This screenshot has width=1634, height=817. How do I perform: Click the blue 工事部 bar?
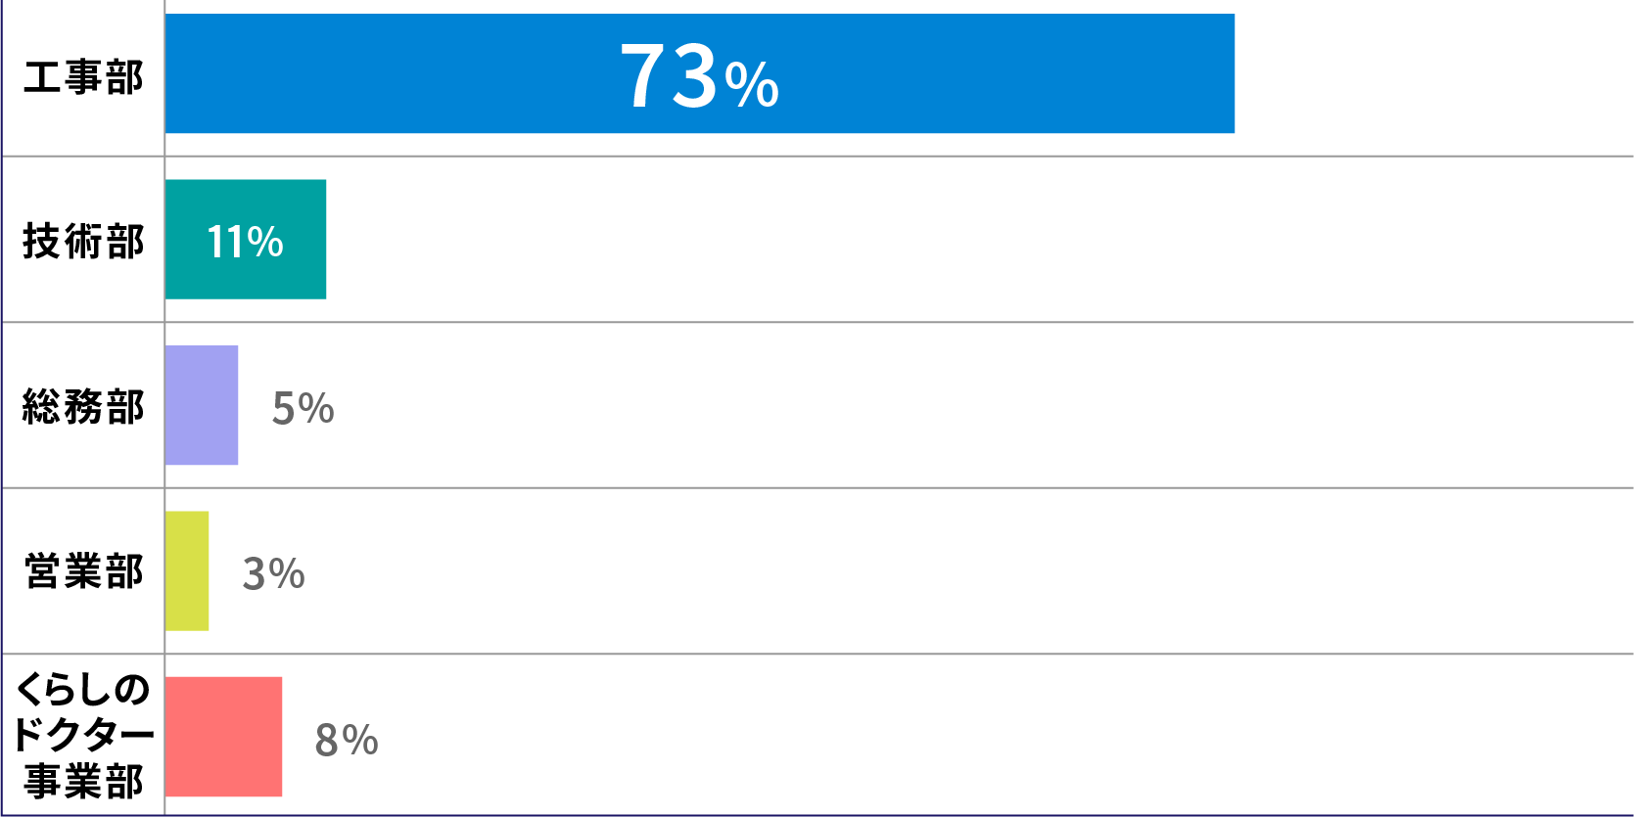(x=700, y=73)
